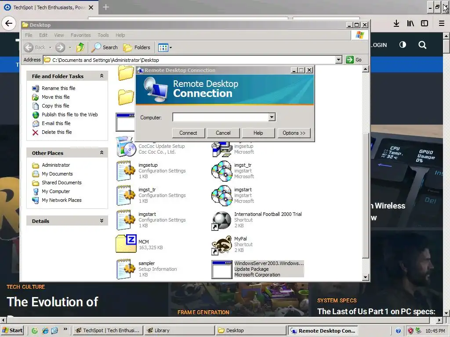Click Rename this file

pos(58,88)
